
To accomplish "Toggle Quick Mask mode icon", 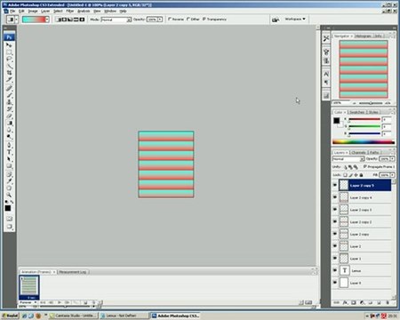I will click(x=9, y=219).
